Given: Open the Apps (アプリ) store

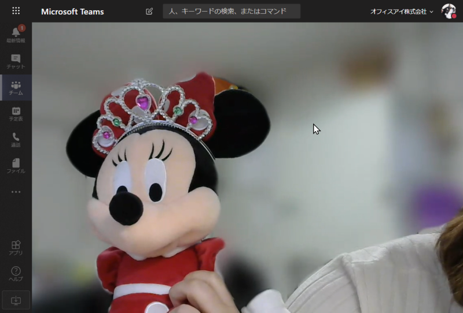Looking at the screenshot, I should (x=16, y=248).
